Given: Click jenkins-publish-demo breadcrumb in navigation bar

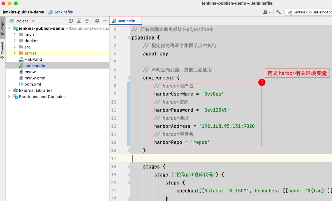Looking at the screenshot, I should pos(23,12).
